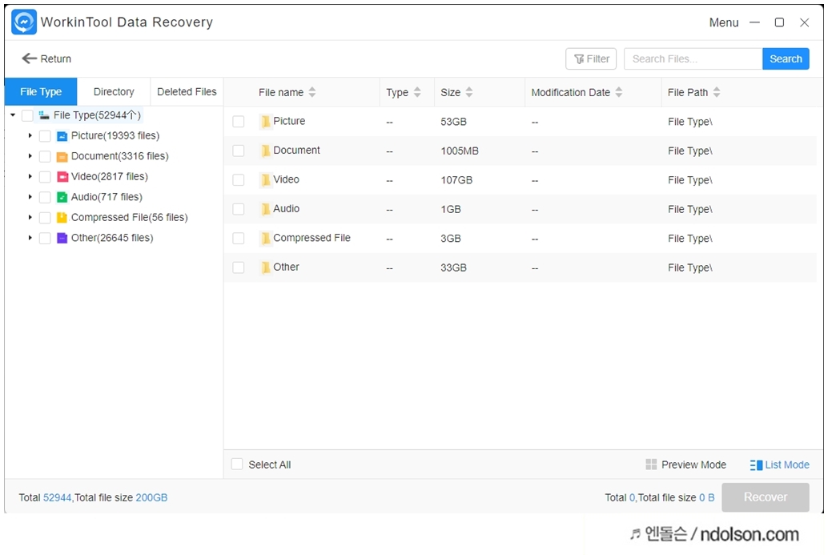Viewport: 828px width, 555px height.
Task: Click the Document folder icon in file list
Action: 266,151
